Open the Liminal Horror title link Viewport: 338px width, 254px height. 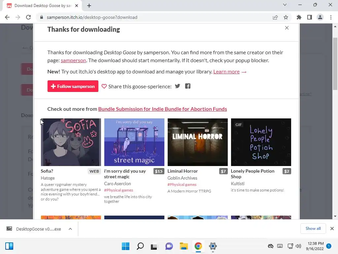pyautogui.click(x=183, y=171)
